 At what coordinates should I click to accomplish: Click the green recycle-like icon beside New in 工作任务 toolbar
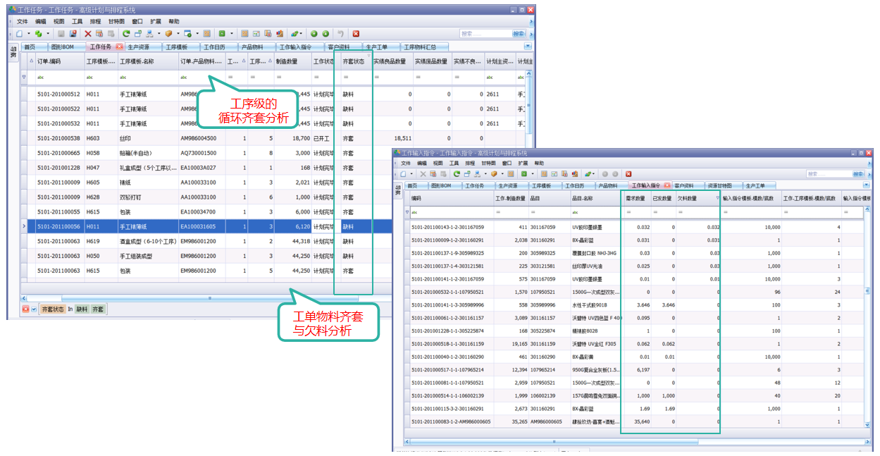[x=38, y=34]
